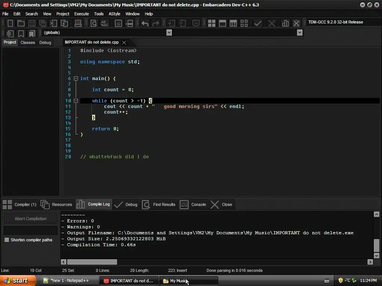Click the Open file folder icon
Image resolution: width=382 pixels, height=286 pixels.
(x=21, y=23)
